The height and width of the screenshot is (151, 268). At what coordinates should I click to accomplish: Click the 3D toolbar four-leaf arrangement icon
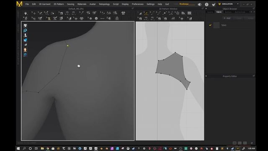123,13
